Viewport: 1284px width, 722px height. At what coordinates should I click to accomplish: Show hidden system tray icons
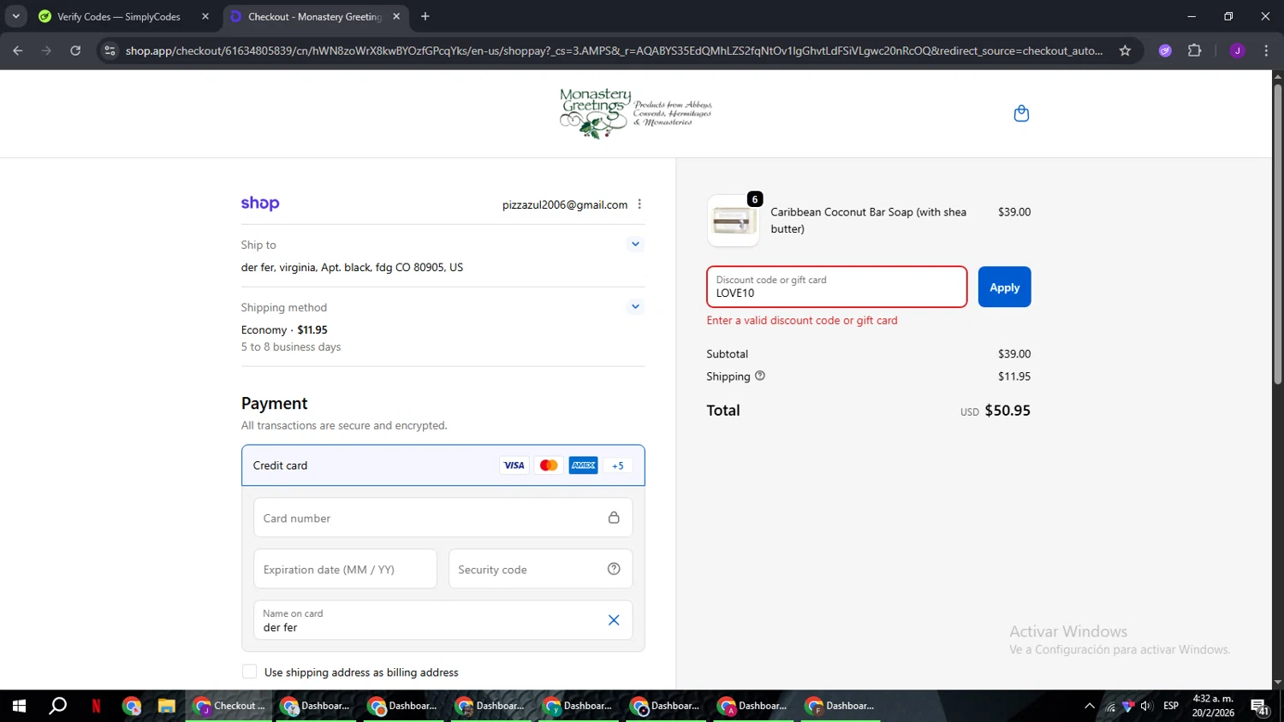click(x=1089, y=706)
